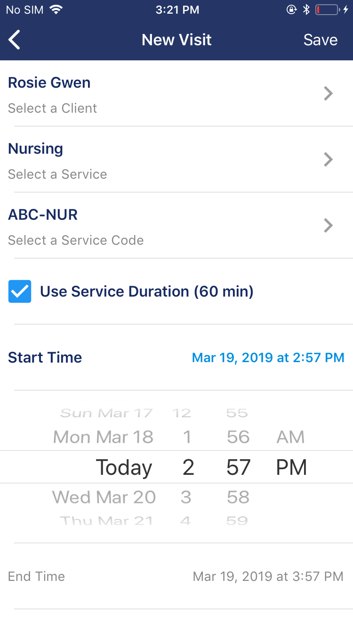The image size is (353, 629).
Task: Switch the picker to AM
Action: [x=290, y=437]
